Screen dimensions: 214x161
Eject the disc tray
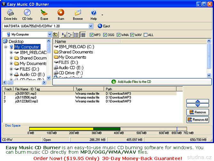pos(104,26)
